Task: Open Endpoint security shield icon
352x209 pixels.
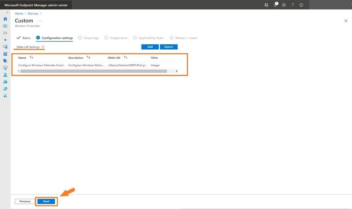Action: click(5, 61)
